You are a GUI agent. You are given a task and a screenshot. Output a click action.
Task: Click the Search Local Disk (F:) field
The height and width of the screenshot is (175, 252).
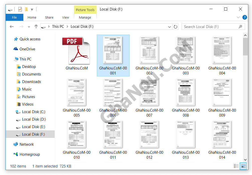click(x=213, y=27)
